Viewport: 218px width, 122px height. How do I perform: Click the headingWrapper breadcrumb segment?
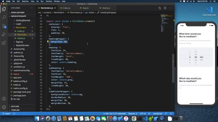click(x=108, y=13)
